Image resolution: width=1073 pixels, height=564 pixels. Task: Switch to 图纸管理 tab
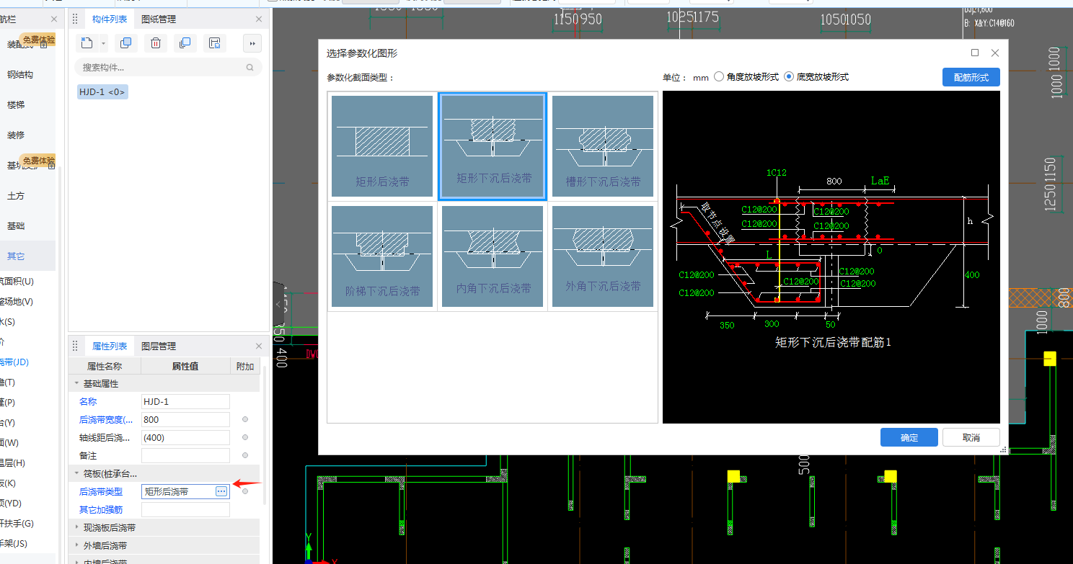pos(159,19)
